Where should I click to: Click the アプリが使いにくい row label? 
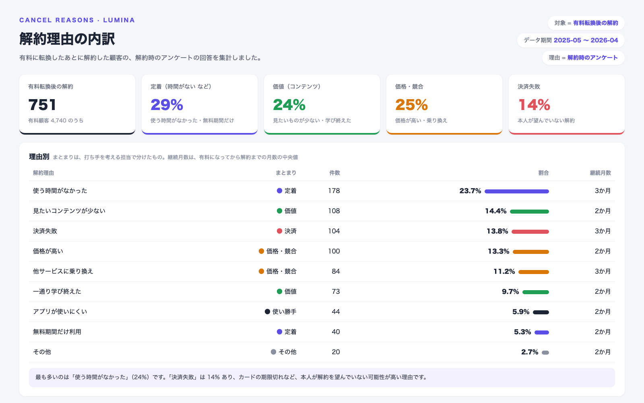click(x=60, y=312)
